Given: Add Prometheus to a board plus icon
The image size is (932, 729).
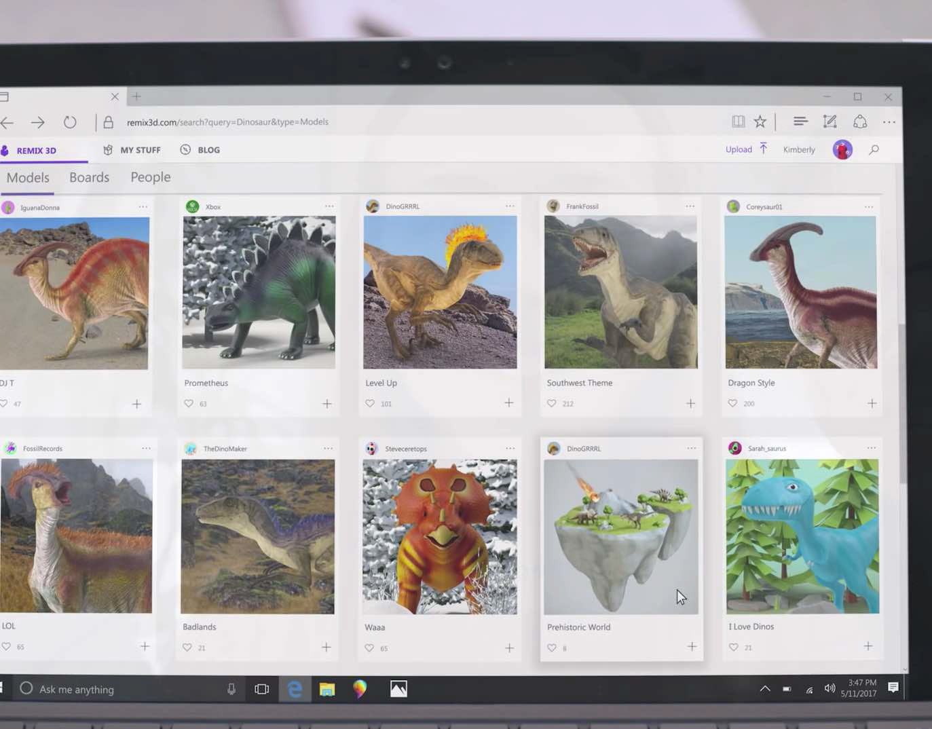Looking at the screenshot, I should click(x=327, y=404).
